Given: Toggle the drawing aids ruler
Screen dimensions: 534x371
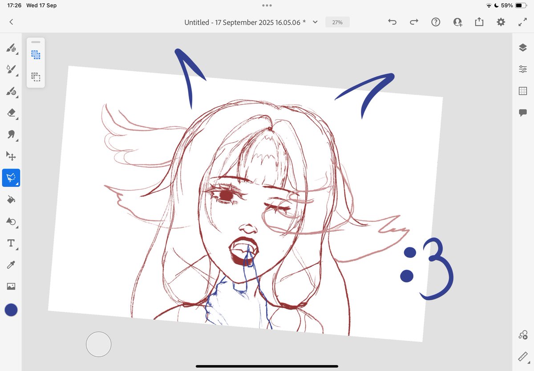Looking at the screenshot, I should (x=523, y=357).
